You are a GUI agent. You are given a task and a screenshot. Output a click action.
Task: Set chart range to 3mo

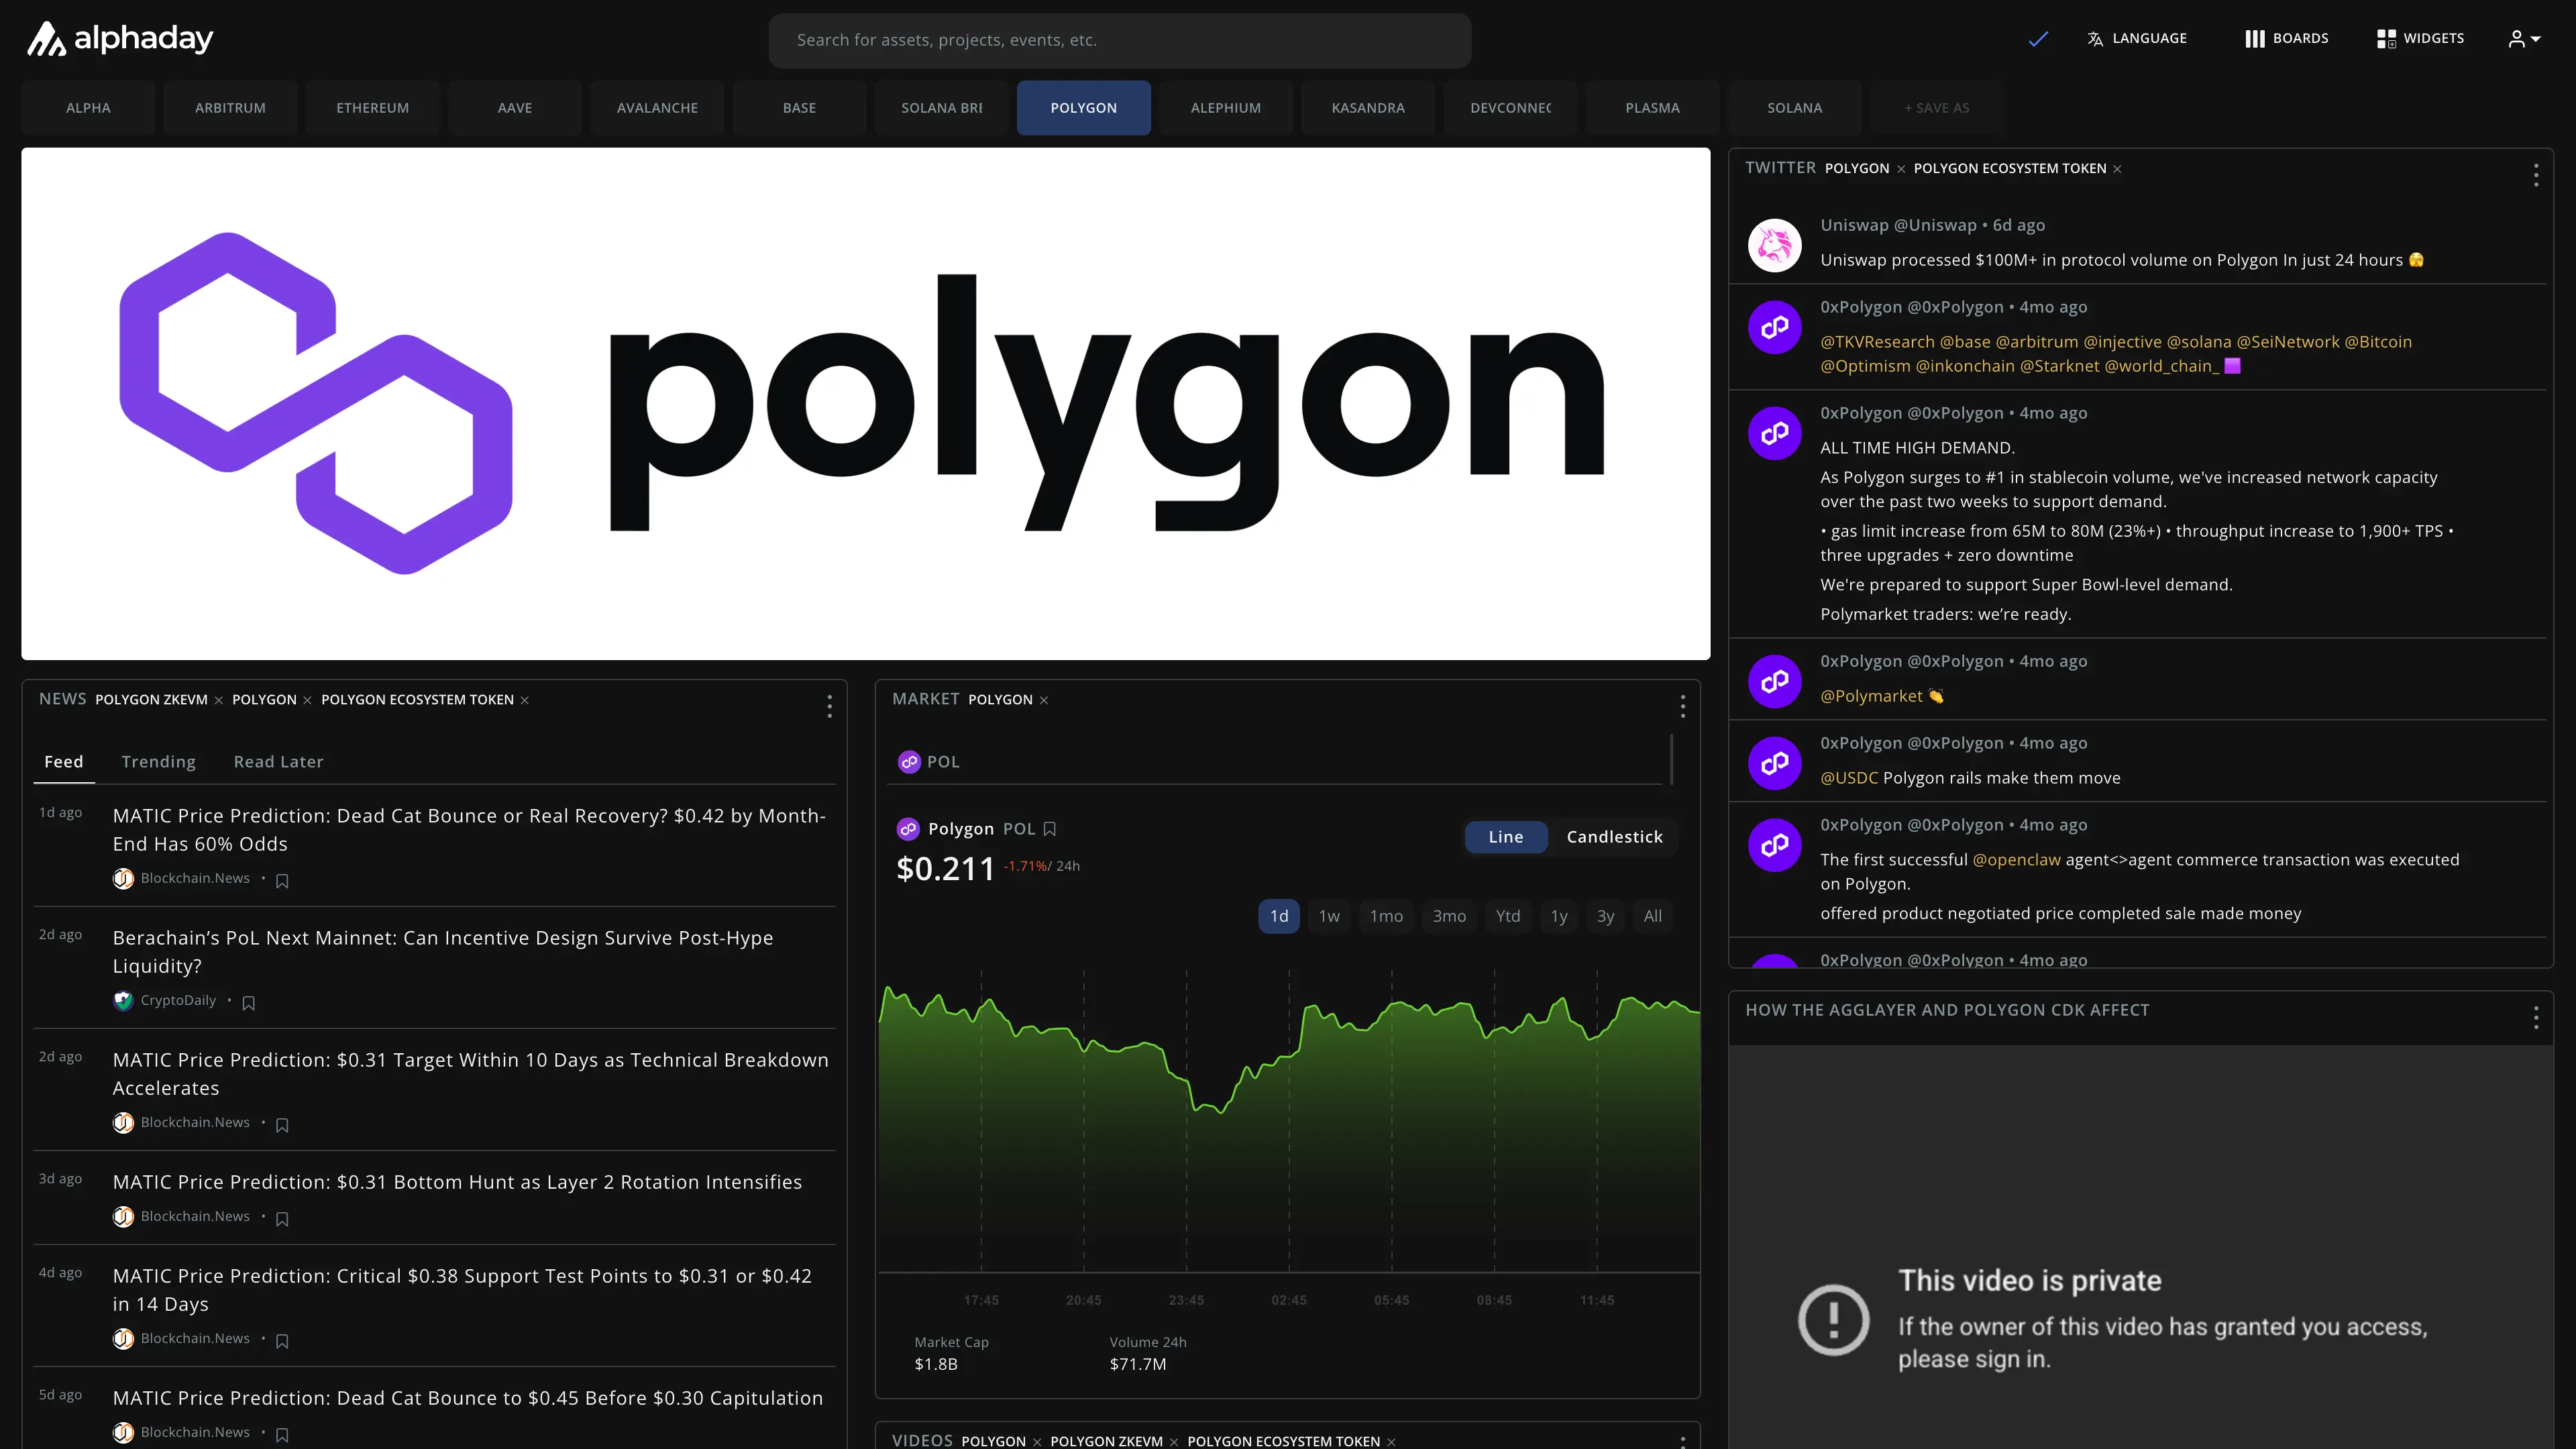(1449, 916)
